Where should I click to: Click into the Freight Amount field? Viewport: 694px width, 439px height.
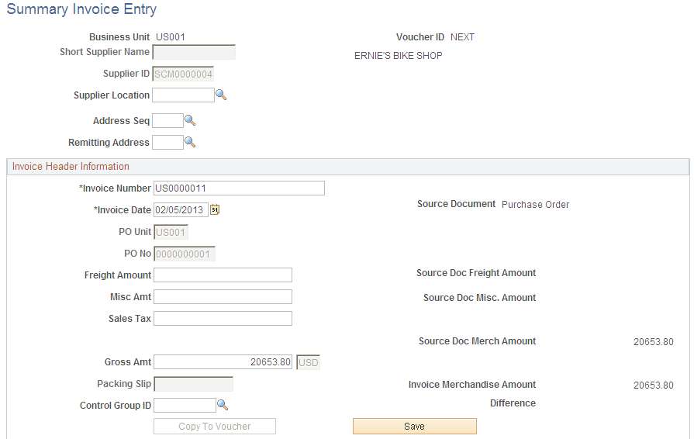(223, 275)
